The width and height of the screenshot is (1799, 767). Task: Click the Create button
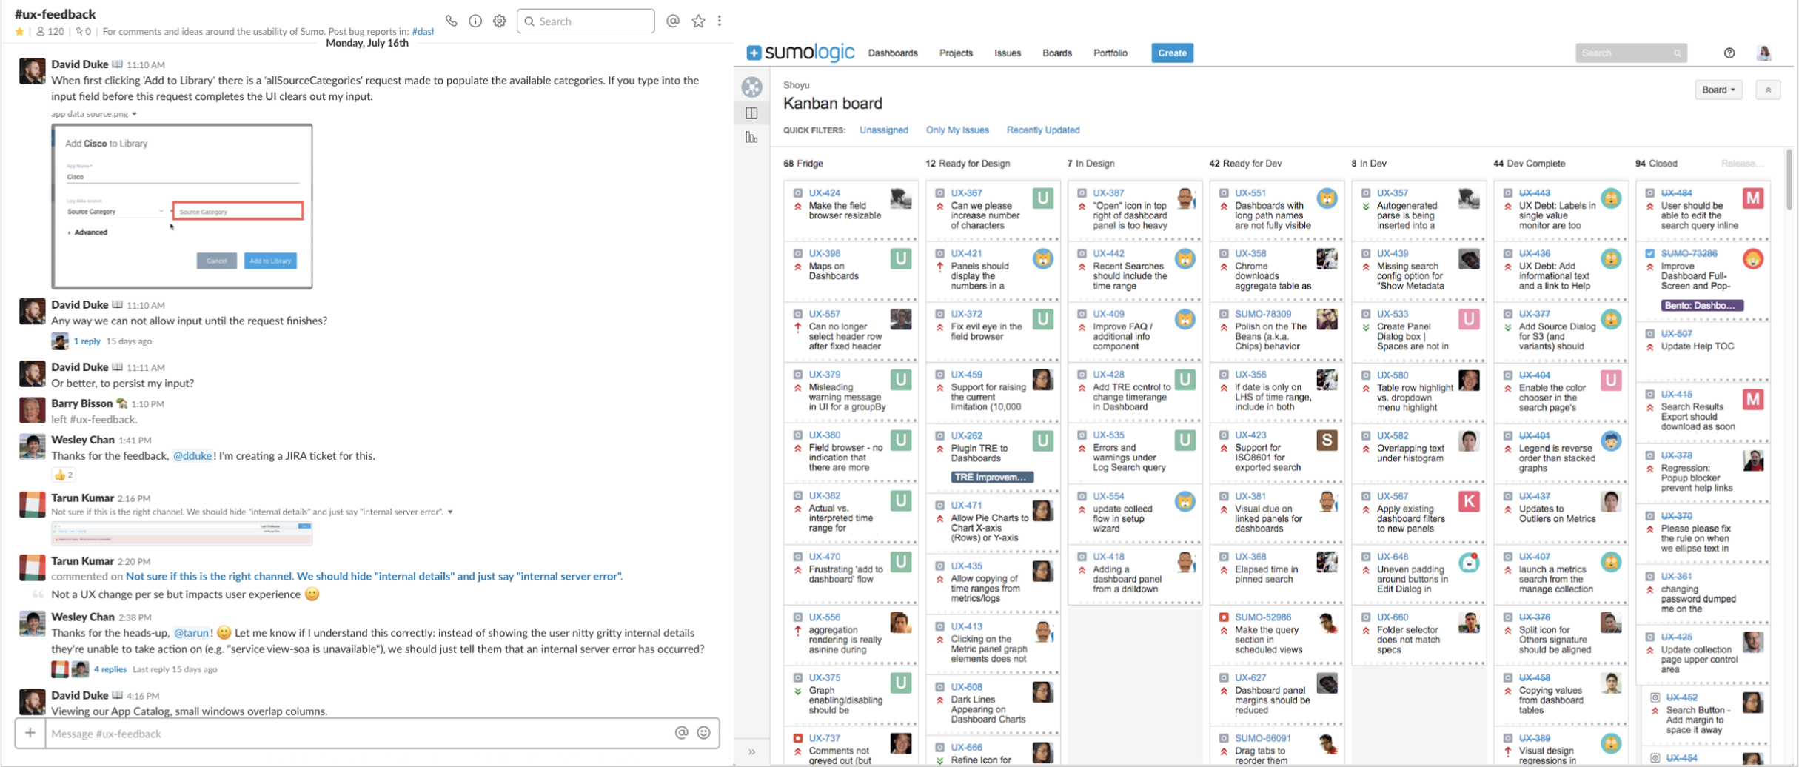coord(1172,53)
